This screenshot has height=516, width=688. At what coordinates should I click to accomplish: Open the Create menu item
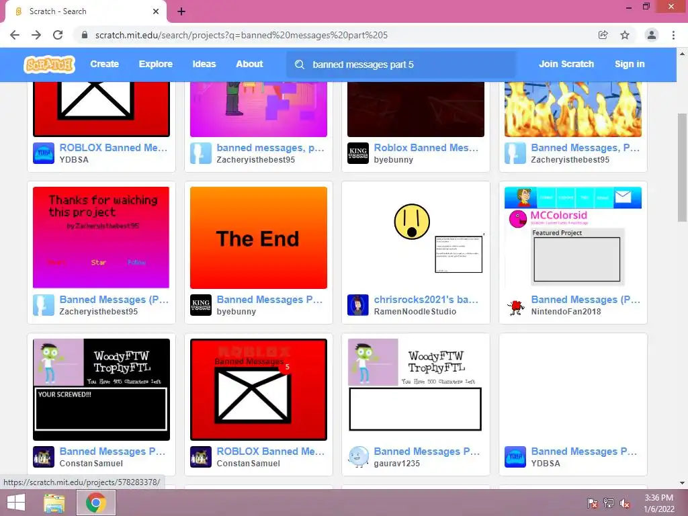coord(104,64)
